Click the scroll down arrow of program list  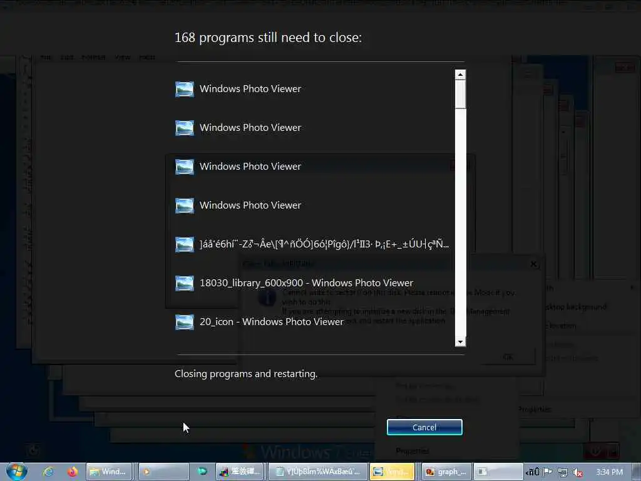460,341
